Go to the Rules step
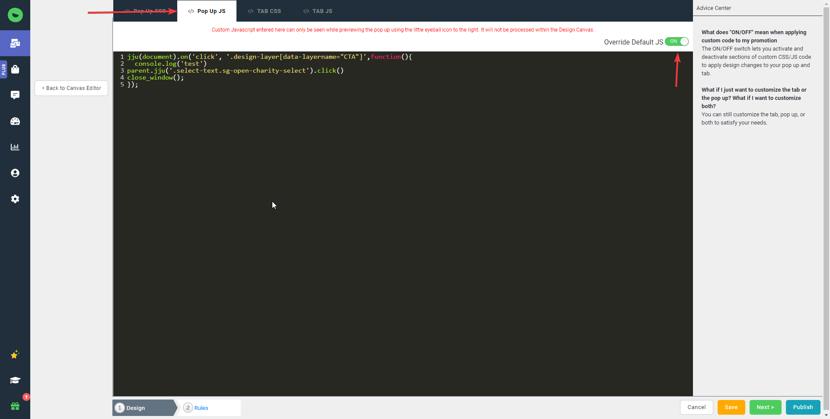The height and width of the screenshot is (419, 830). tap(201, 407)
